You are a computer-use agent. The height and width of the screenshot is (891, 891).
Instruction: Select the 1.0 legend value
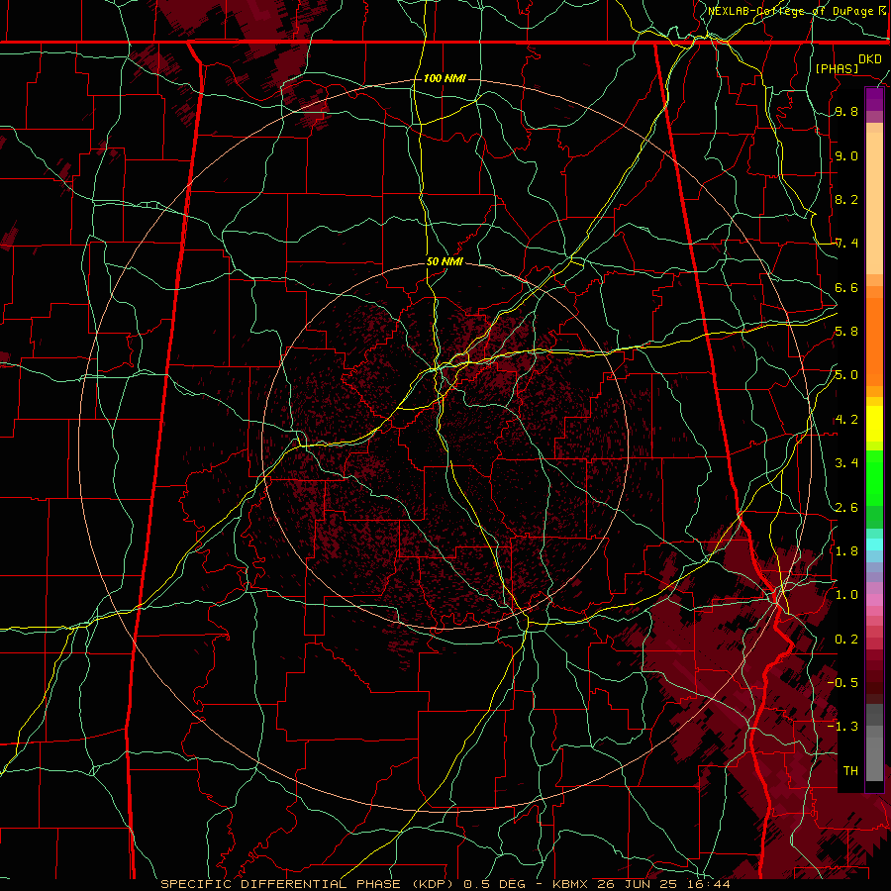click(x=846, y=595)
